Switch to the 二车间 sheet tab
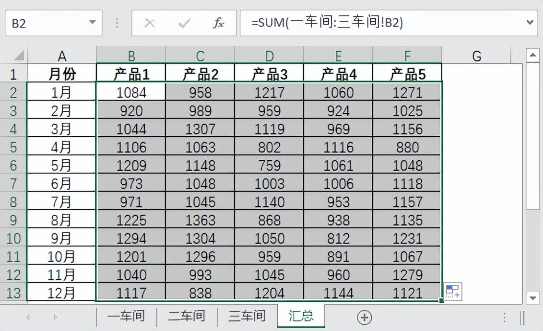The height and width of the screenshot is (331, 543). pyautogui.click(x=187, y=316)
